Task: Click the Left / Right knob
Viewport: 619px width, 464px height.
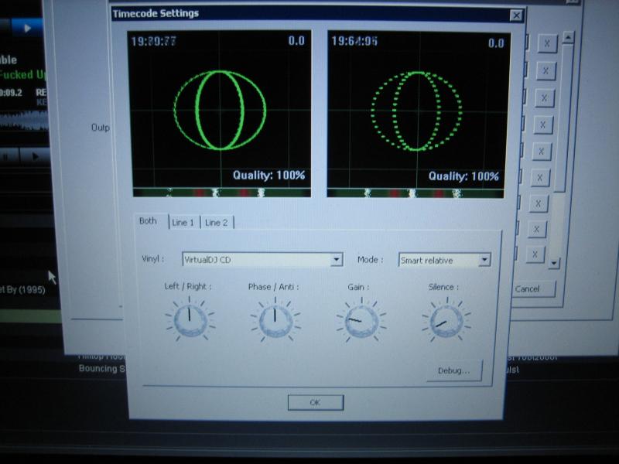Action: click(x=190, y=319)
